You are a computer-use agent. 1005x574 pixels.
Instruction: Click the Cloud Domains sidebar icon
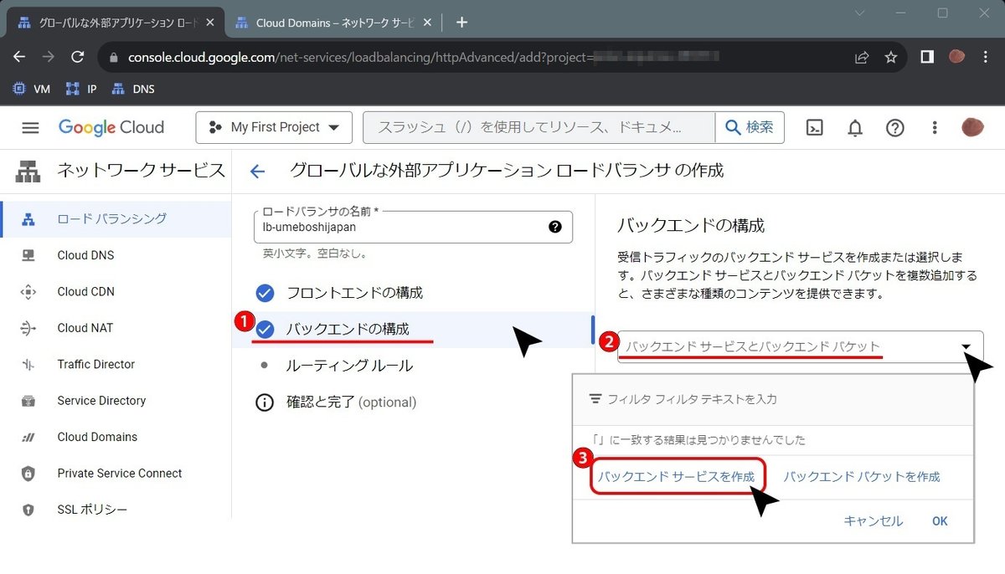click(x=28, y=437)
